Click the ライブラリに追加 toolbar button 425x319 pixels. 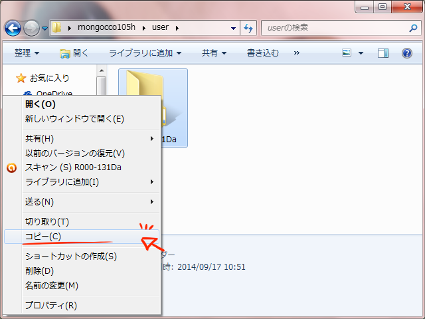(x=145, y=53)
